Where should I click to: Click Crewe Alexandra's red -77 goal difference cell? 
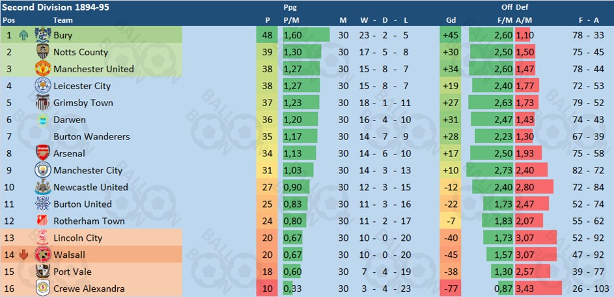pyautogui.click(x=451, y=289)
